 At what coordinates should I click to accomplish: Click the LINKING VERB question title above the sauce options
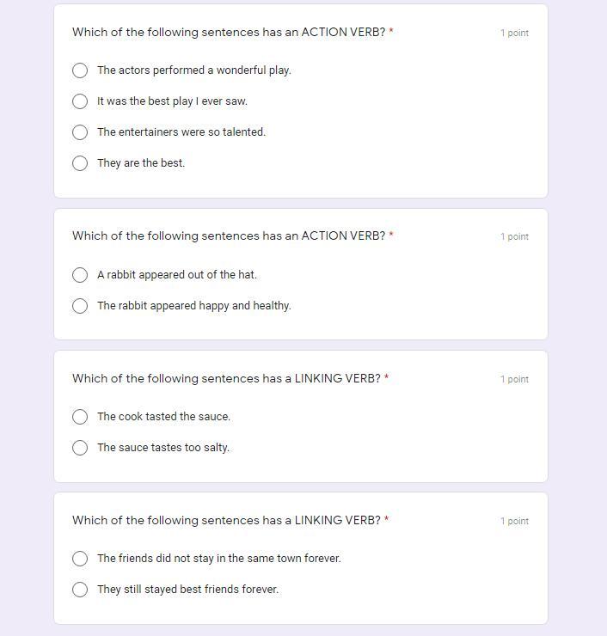226,378
